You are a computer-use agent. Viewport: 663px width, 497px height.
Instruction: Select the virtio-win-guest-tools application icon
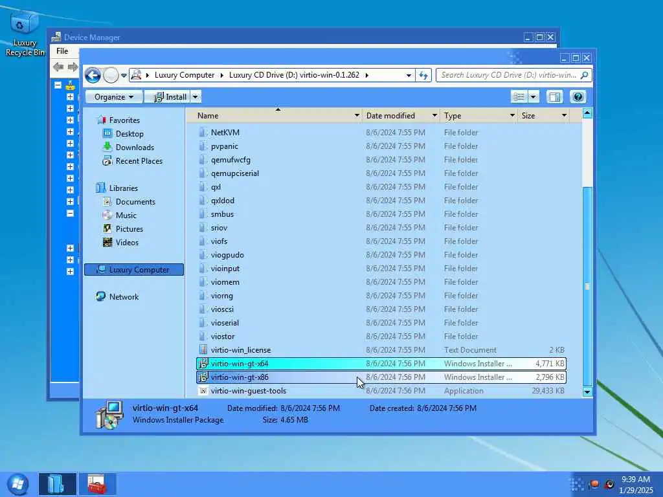(x=203, y=391)
